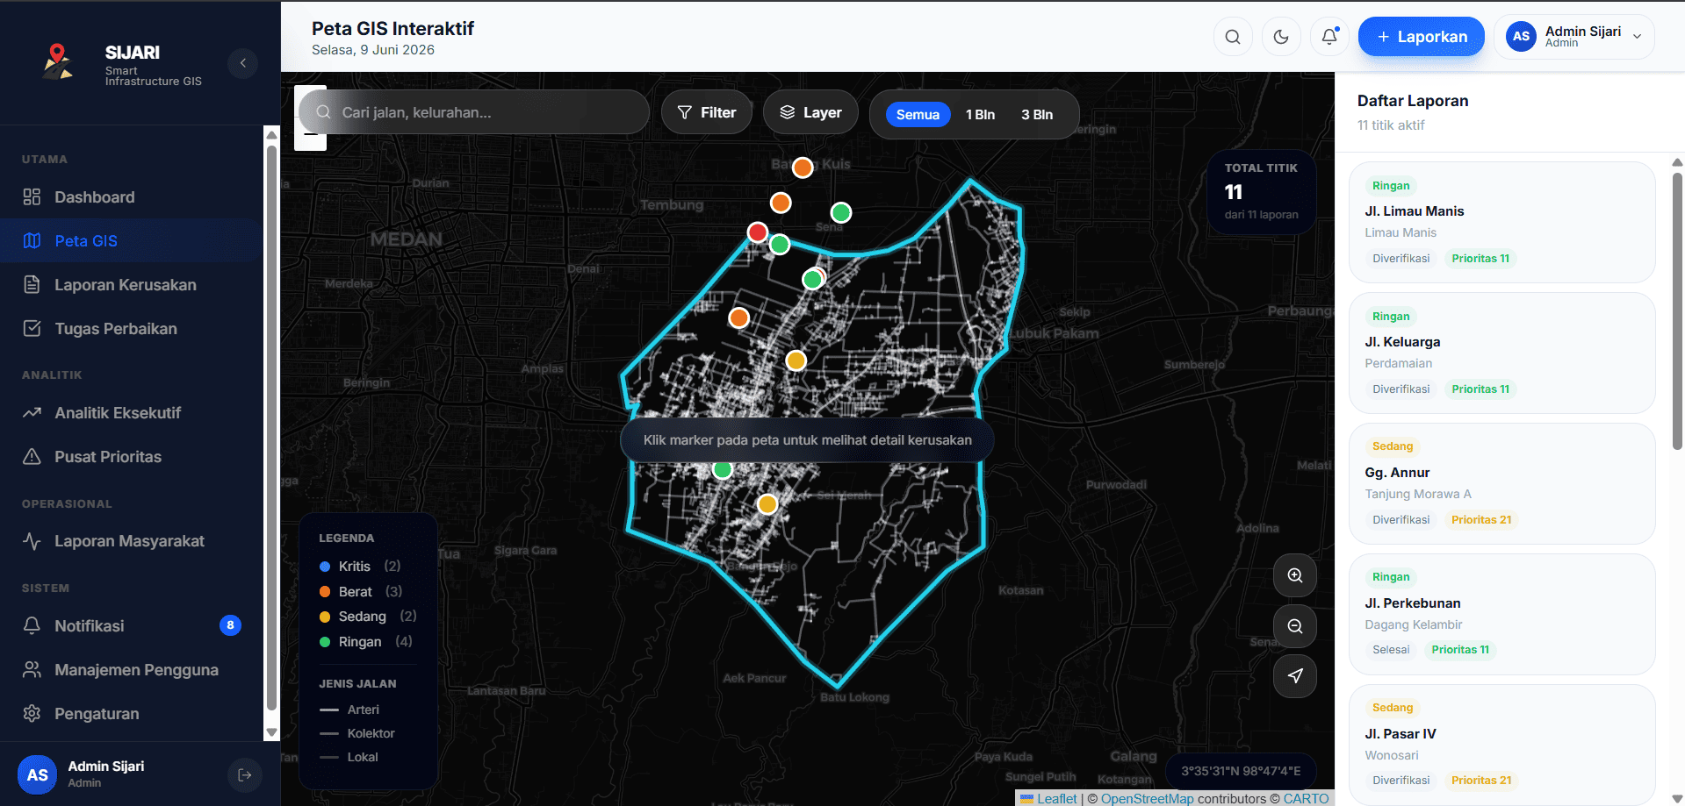
Task: Open Gg. Annur report card
Action: [x=1502, y=483]
